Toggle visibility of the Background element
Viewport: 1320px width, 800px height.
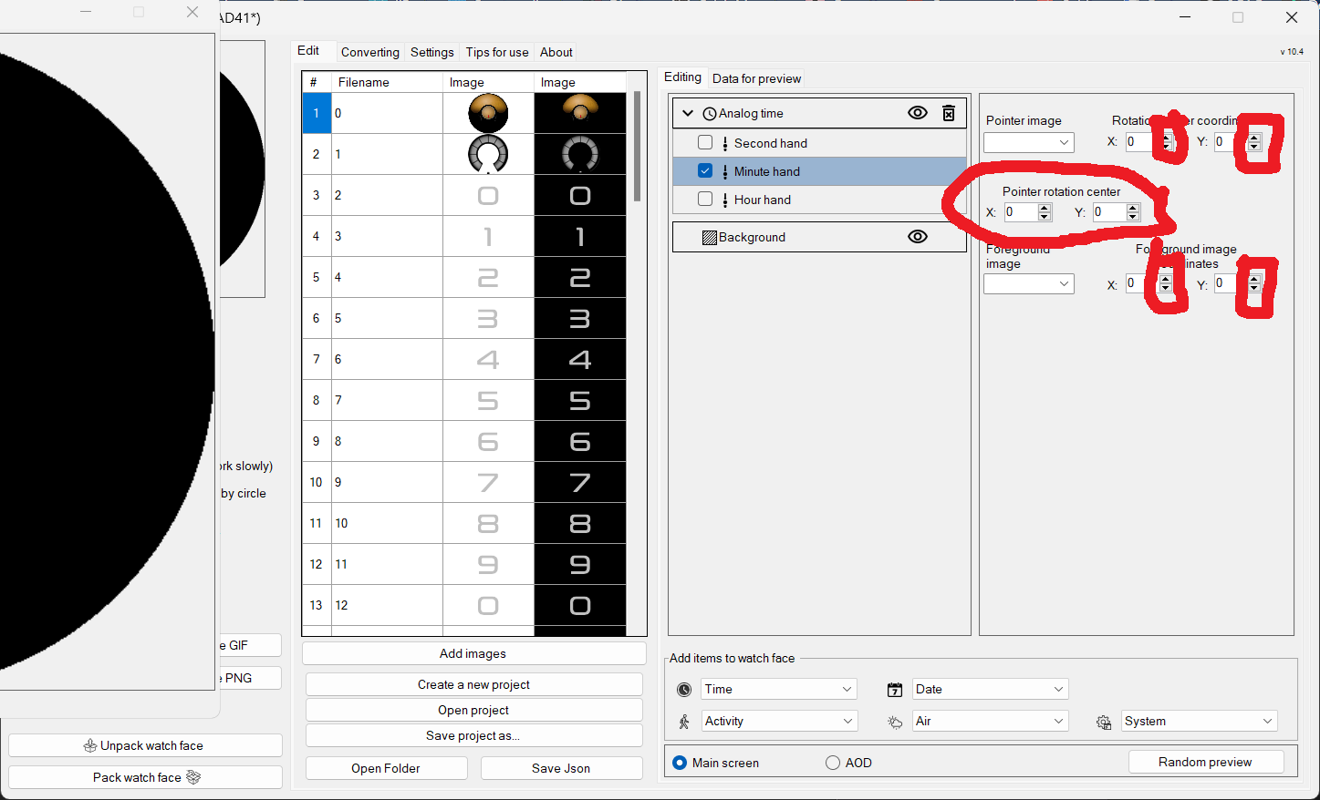click(918, 237)
